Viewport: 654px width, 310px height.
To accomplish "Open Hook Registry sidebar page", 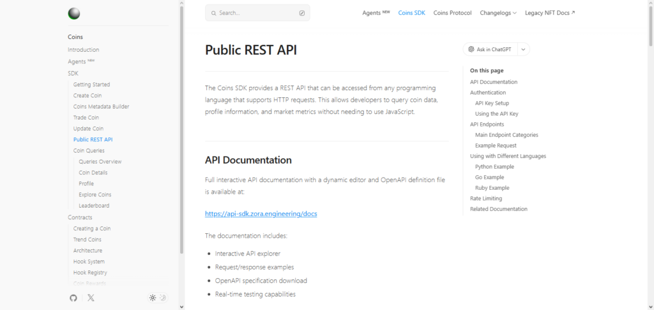I will [x=91, y=272].
